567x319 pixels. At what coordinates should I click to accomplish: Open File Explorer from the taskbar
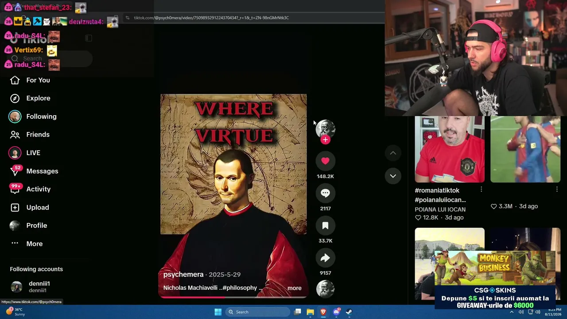pyautogui.click(x=310, y=312)
